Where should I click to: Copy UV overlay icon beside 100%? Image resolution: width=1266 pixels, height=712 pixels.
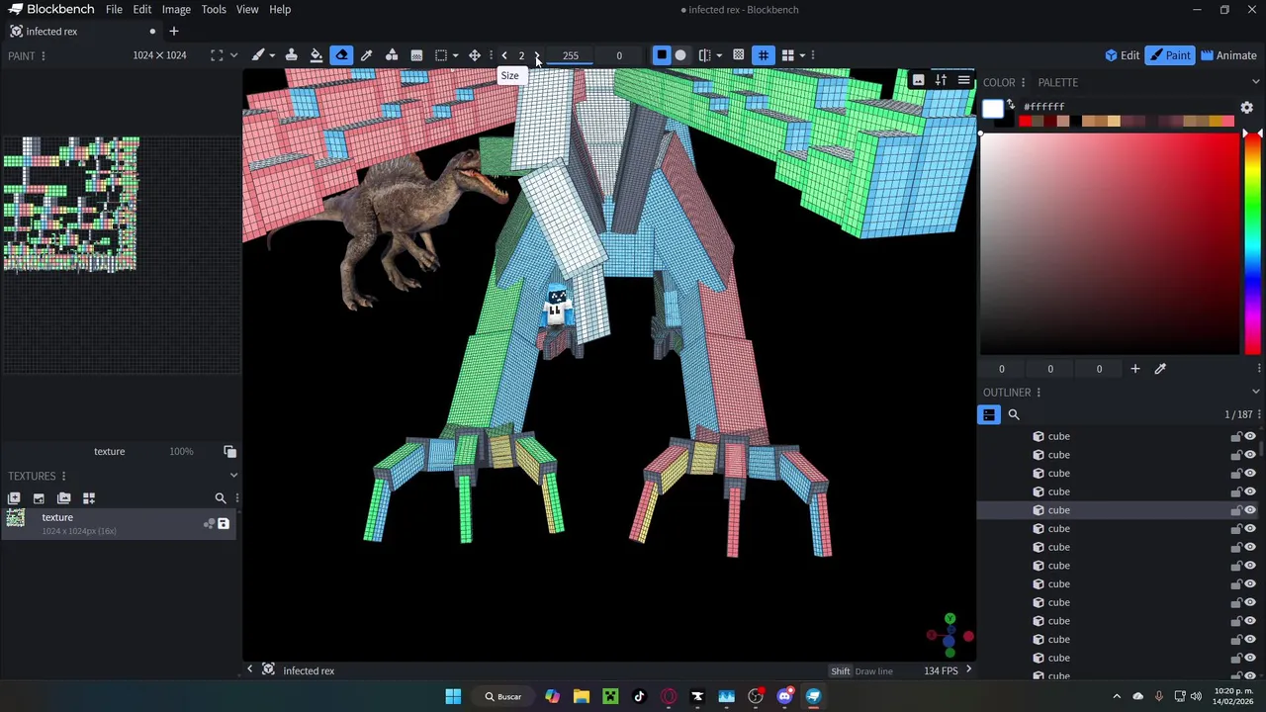click(229, 452)
